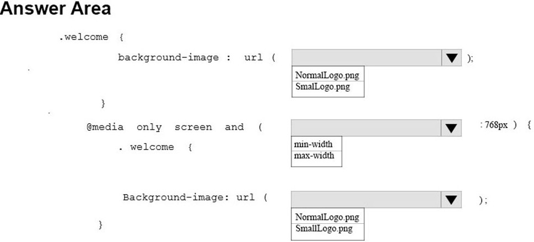Click the . welcome selector inside the media block
This screenshot has height=242, width=534.
(147, 147)
